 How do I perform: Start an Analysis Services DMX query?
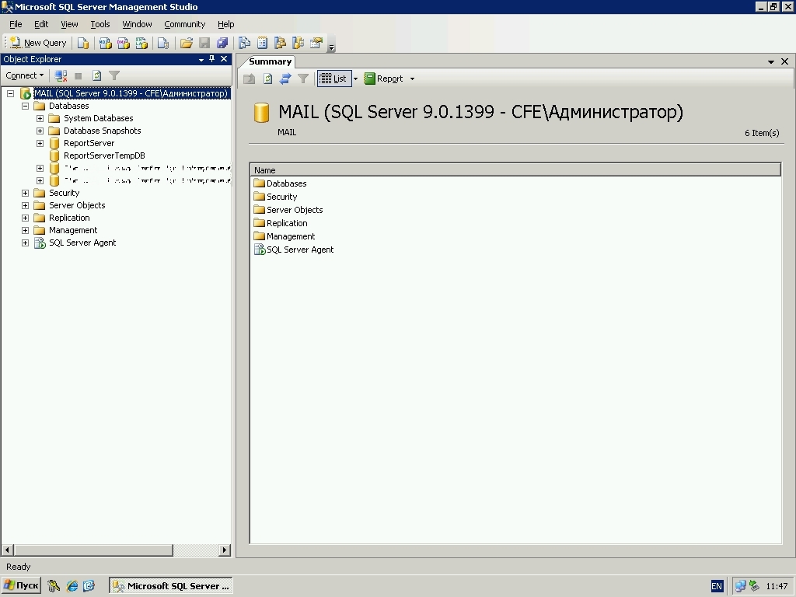tap(124, 44)
